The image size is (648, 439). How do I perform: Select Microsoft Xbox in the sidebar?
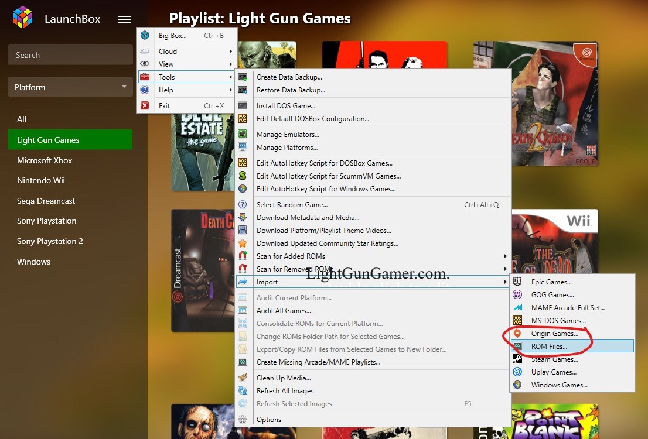(70, 160)
